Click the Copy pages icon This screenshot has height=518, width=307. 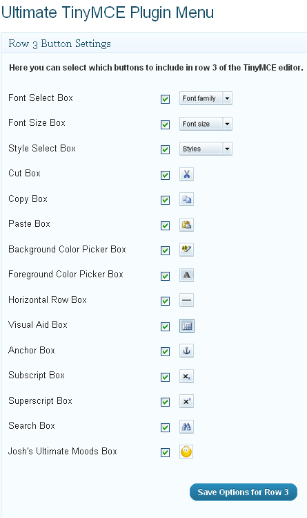pos(186,199)
